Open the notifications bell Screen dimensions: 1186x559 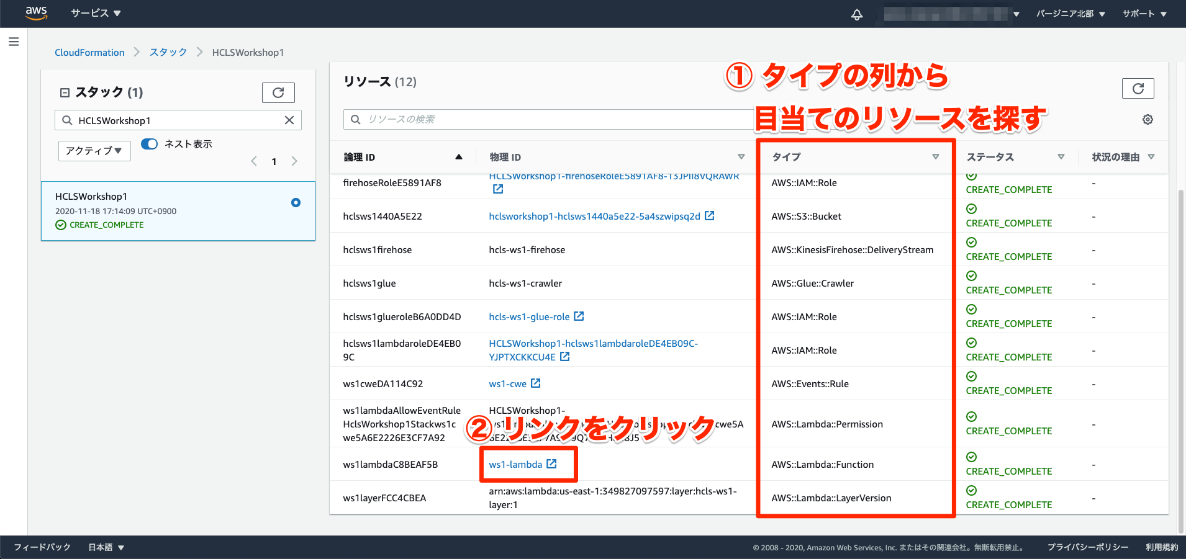(857, 14)
